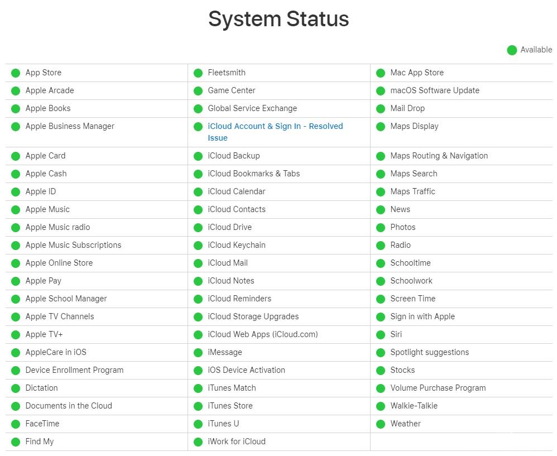This screenshot has height=456, width=557.
Task: Click the green dot beside Maps Display
Action: (381, 126)
